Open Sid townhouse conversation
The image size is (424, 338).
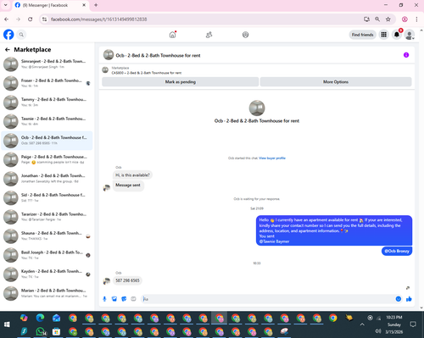click(x=47, y=197)
